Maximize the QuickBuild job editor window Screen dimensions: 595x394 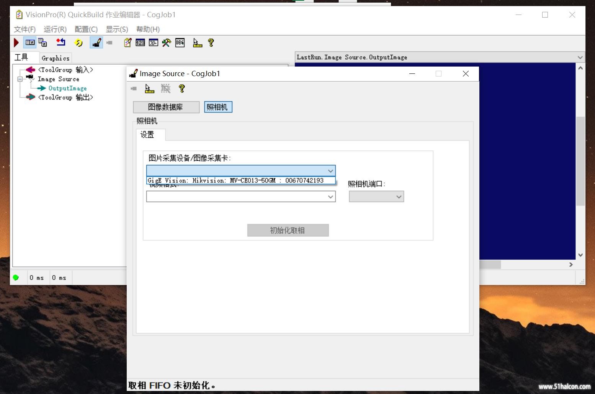pos(545,15)
